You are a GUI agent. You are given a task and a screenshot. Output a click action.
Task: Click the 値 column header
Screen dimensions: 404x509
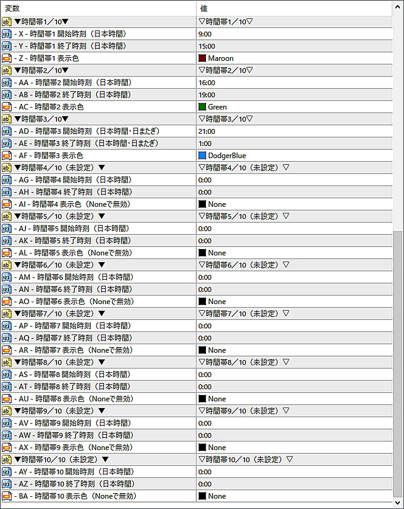(294, 9)
